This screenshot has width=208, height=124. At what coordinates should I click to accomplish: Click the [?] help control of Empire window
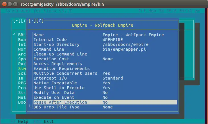pyautogui.click(x=40, y=21)
